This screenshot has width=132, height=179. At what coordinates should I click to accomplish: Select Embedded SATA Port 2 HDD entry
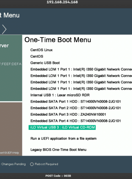[76, 108]
